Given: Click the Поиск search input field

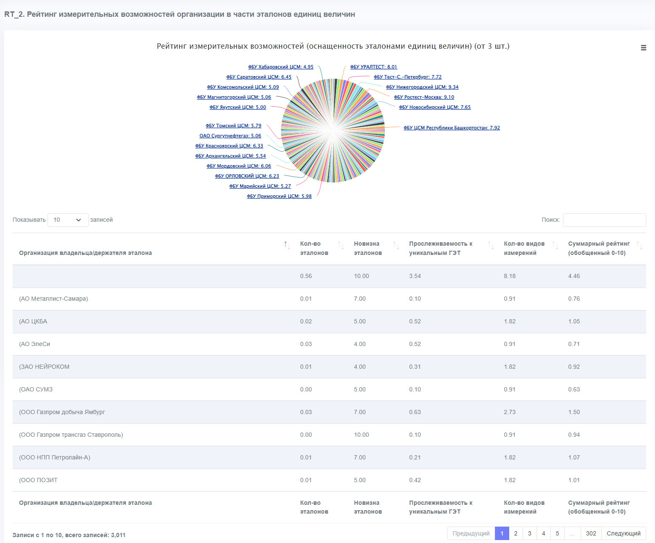Looking at the screenshot, I should tap(604, 220).
